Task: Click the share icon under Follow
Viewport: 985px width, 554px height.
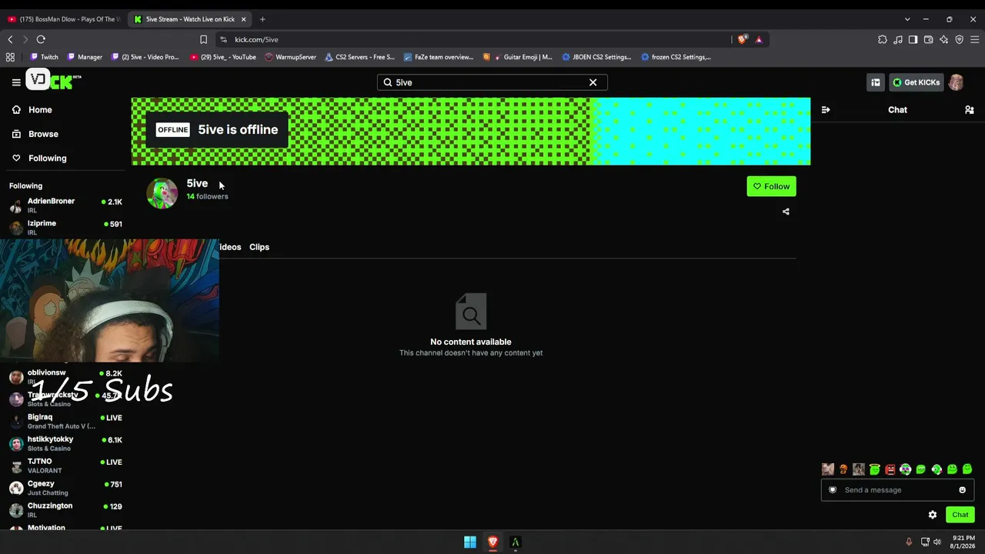Action: (786, 212)
